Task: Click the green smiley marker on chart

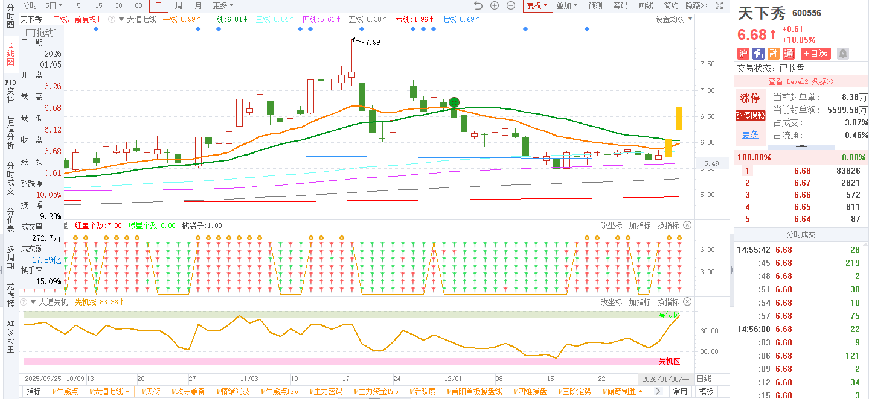Action: 455,102
